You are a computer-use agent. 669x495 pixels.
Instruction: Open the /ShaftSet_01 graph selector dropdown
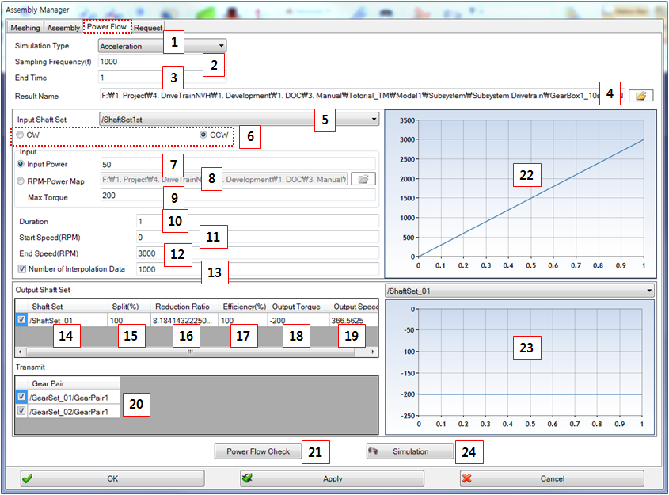(x=648, y=291)
